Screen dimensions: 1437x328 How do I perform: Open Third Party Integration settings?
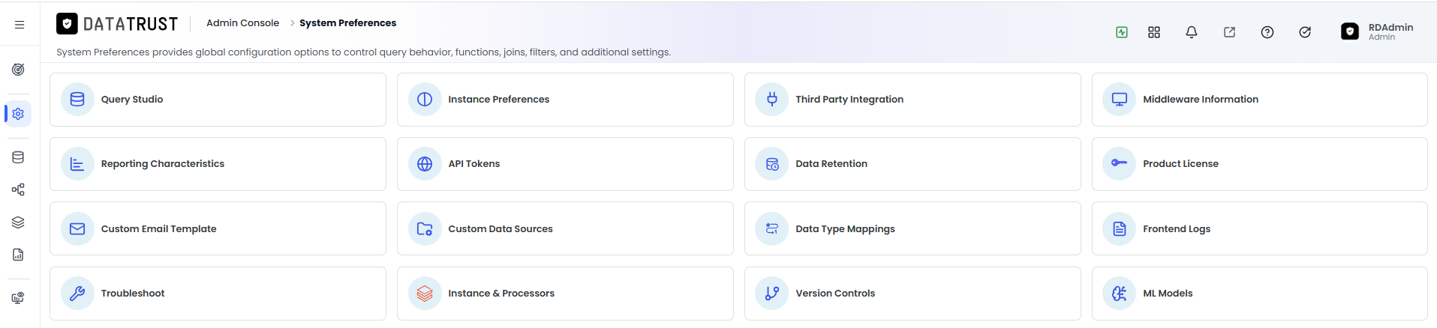click(x=912, y=100)
